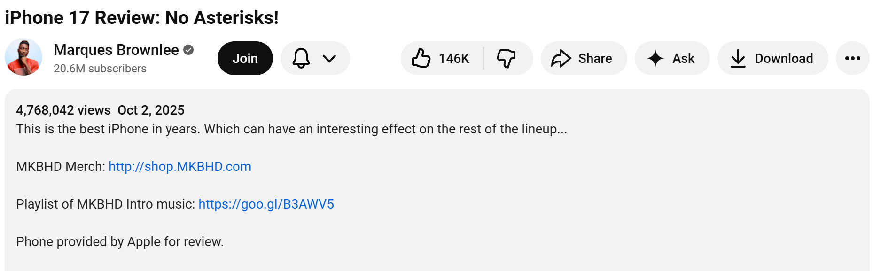Open the more actions menu via three dots
The image size is (873, 271).
(x=852, y=58)
